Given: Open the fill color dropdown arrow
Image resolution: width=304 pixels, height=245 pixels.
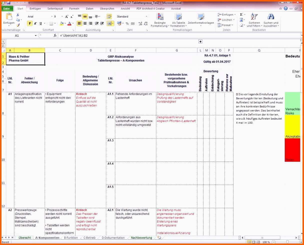Looking at the screenshot, I should pos(65,23).
